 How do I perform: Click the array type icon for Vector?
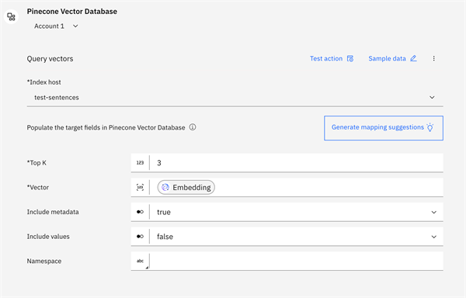140,187
